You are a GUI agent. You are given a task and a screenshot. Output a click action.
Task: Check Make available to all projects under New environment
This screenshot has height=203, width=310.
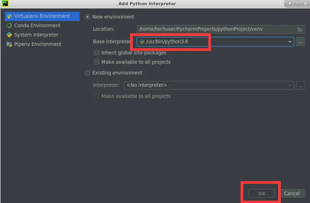pyautogui.click(x=97, y=62)
